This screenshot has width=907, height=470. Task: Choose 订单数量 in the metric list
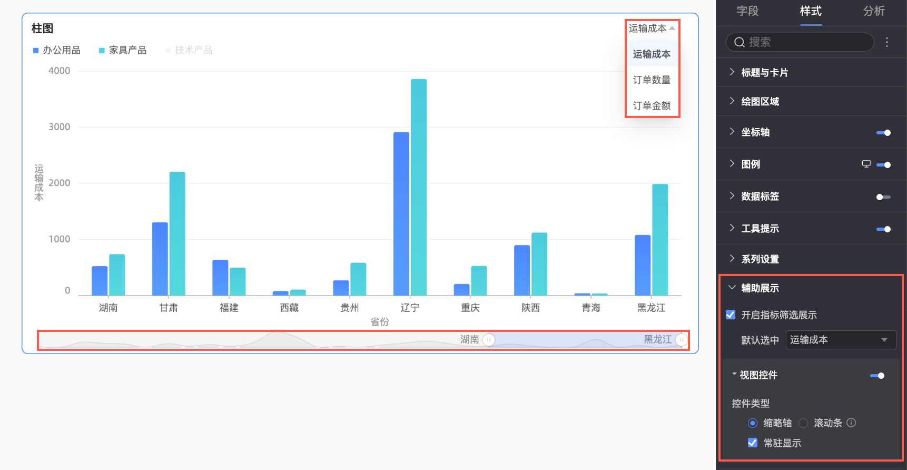click(x=652, y=80)
